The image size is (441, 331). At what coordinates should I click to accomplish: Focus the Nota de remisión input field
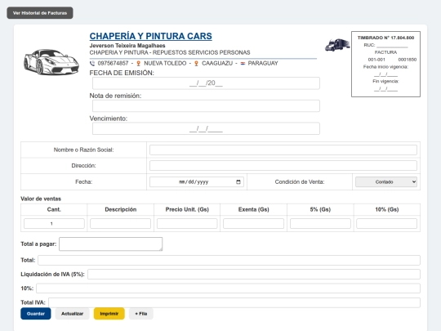pos(206,105)
